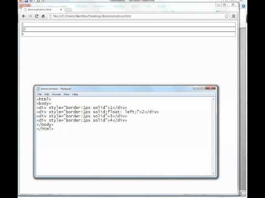
Task: Click the Notepad line containing "float: left;"
Action: coord(98,112)
